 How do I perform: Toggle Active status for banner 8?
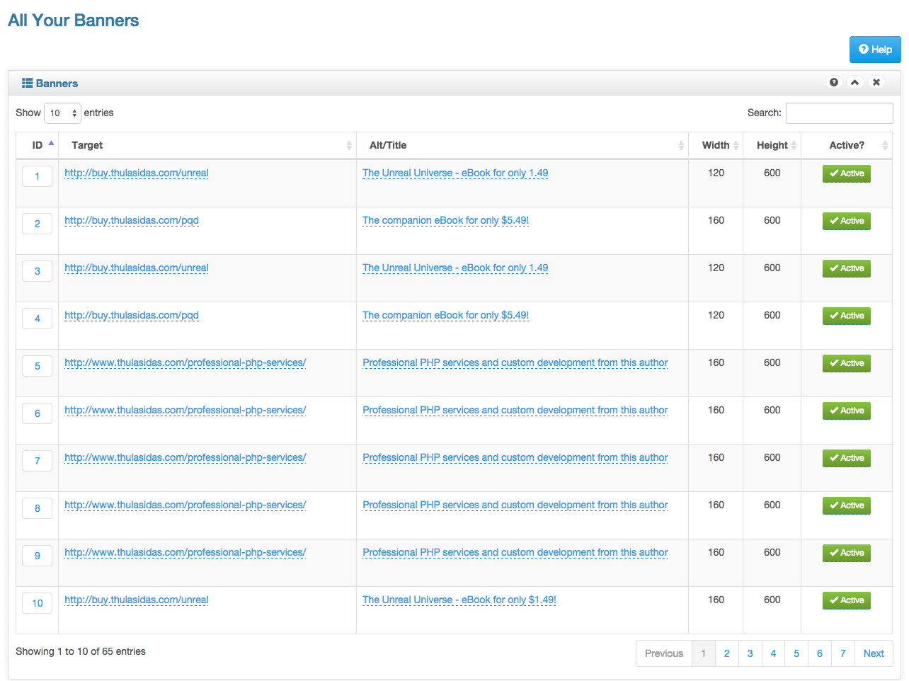847,505
